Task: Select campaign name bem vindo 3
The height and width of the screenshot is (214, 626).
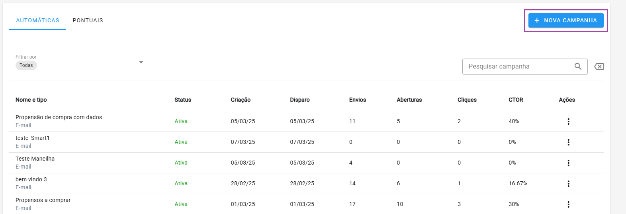Action: 31,179
